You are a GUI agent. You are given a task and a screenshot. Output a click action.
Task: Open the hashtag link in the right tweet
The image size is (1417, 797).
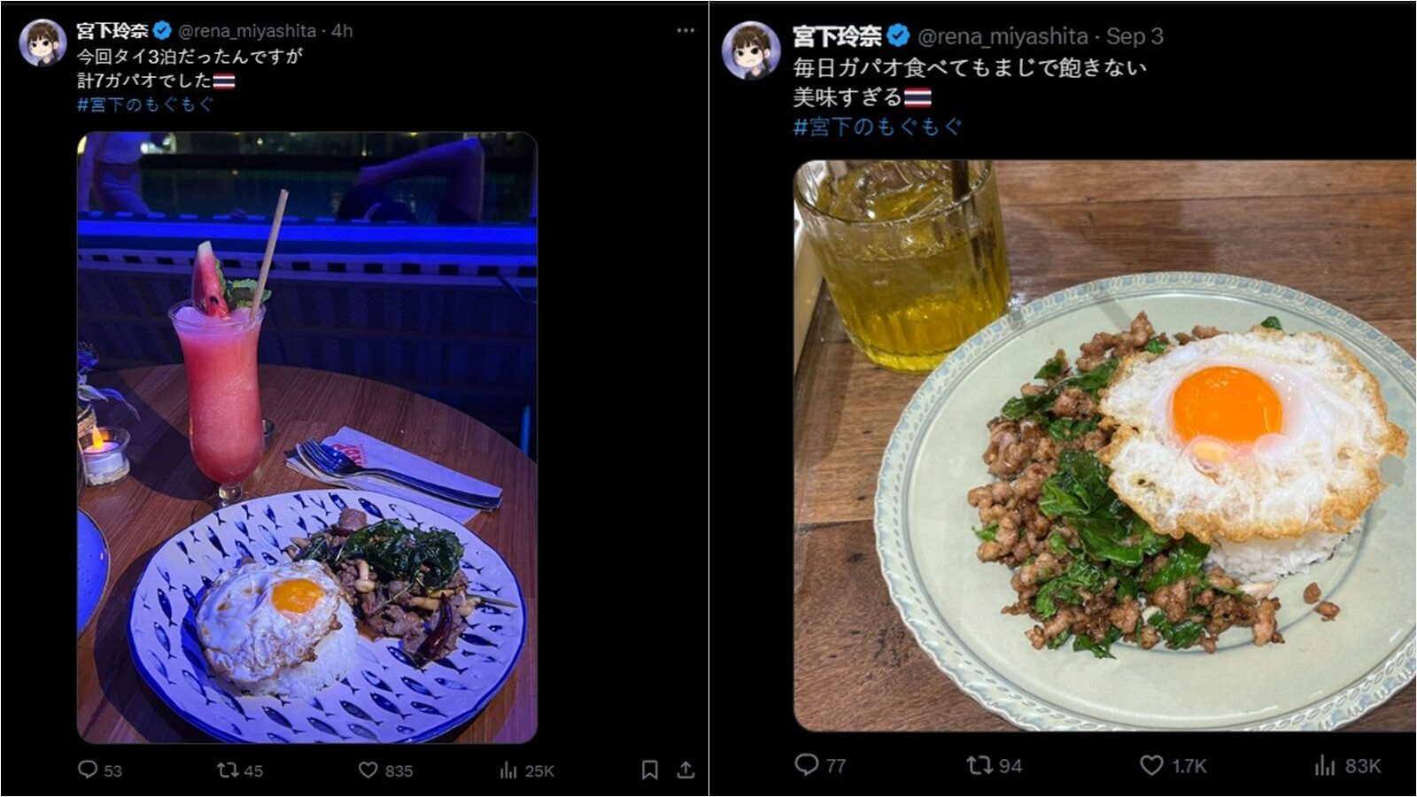(x=877, y=127)
